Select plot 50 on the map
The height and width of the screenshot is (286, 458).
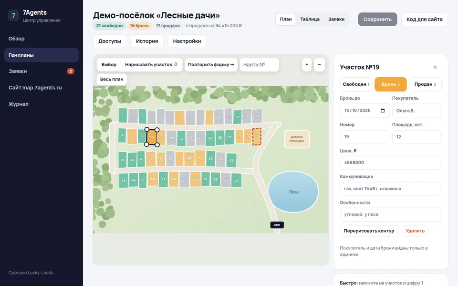click(x=196, y=179)
